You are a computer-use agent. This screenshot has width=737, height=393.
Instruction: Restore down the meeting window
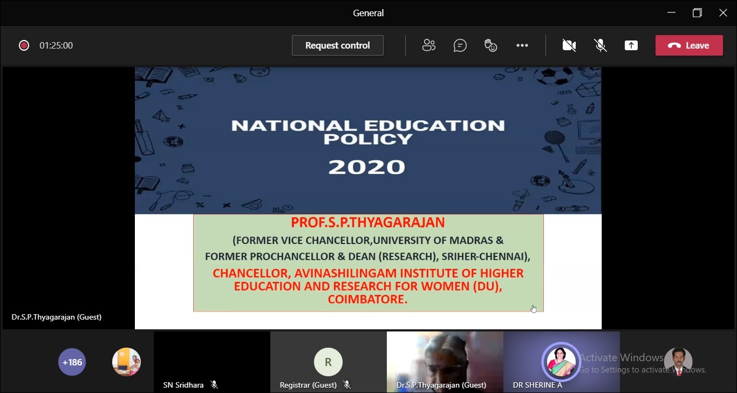point(697,13)
